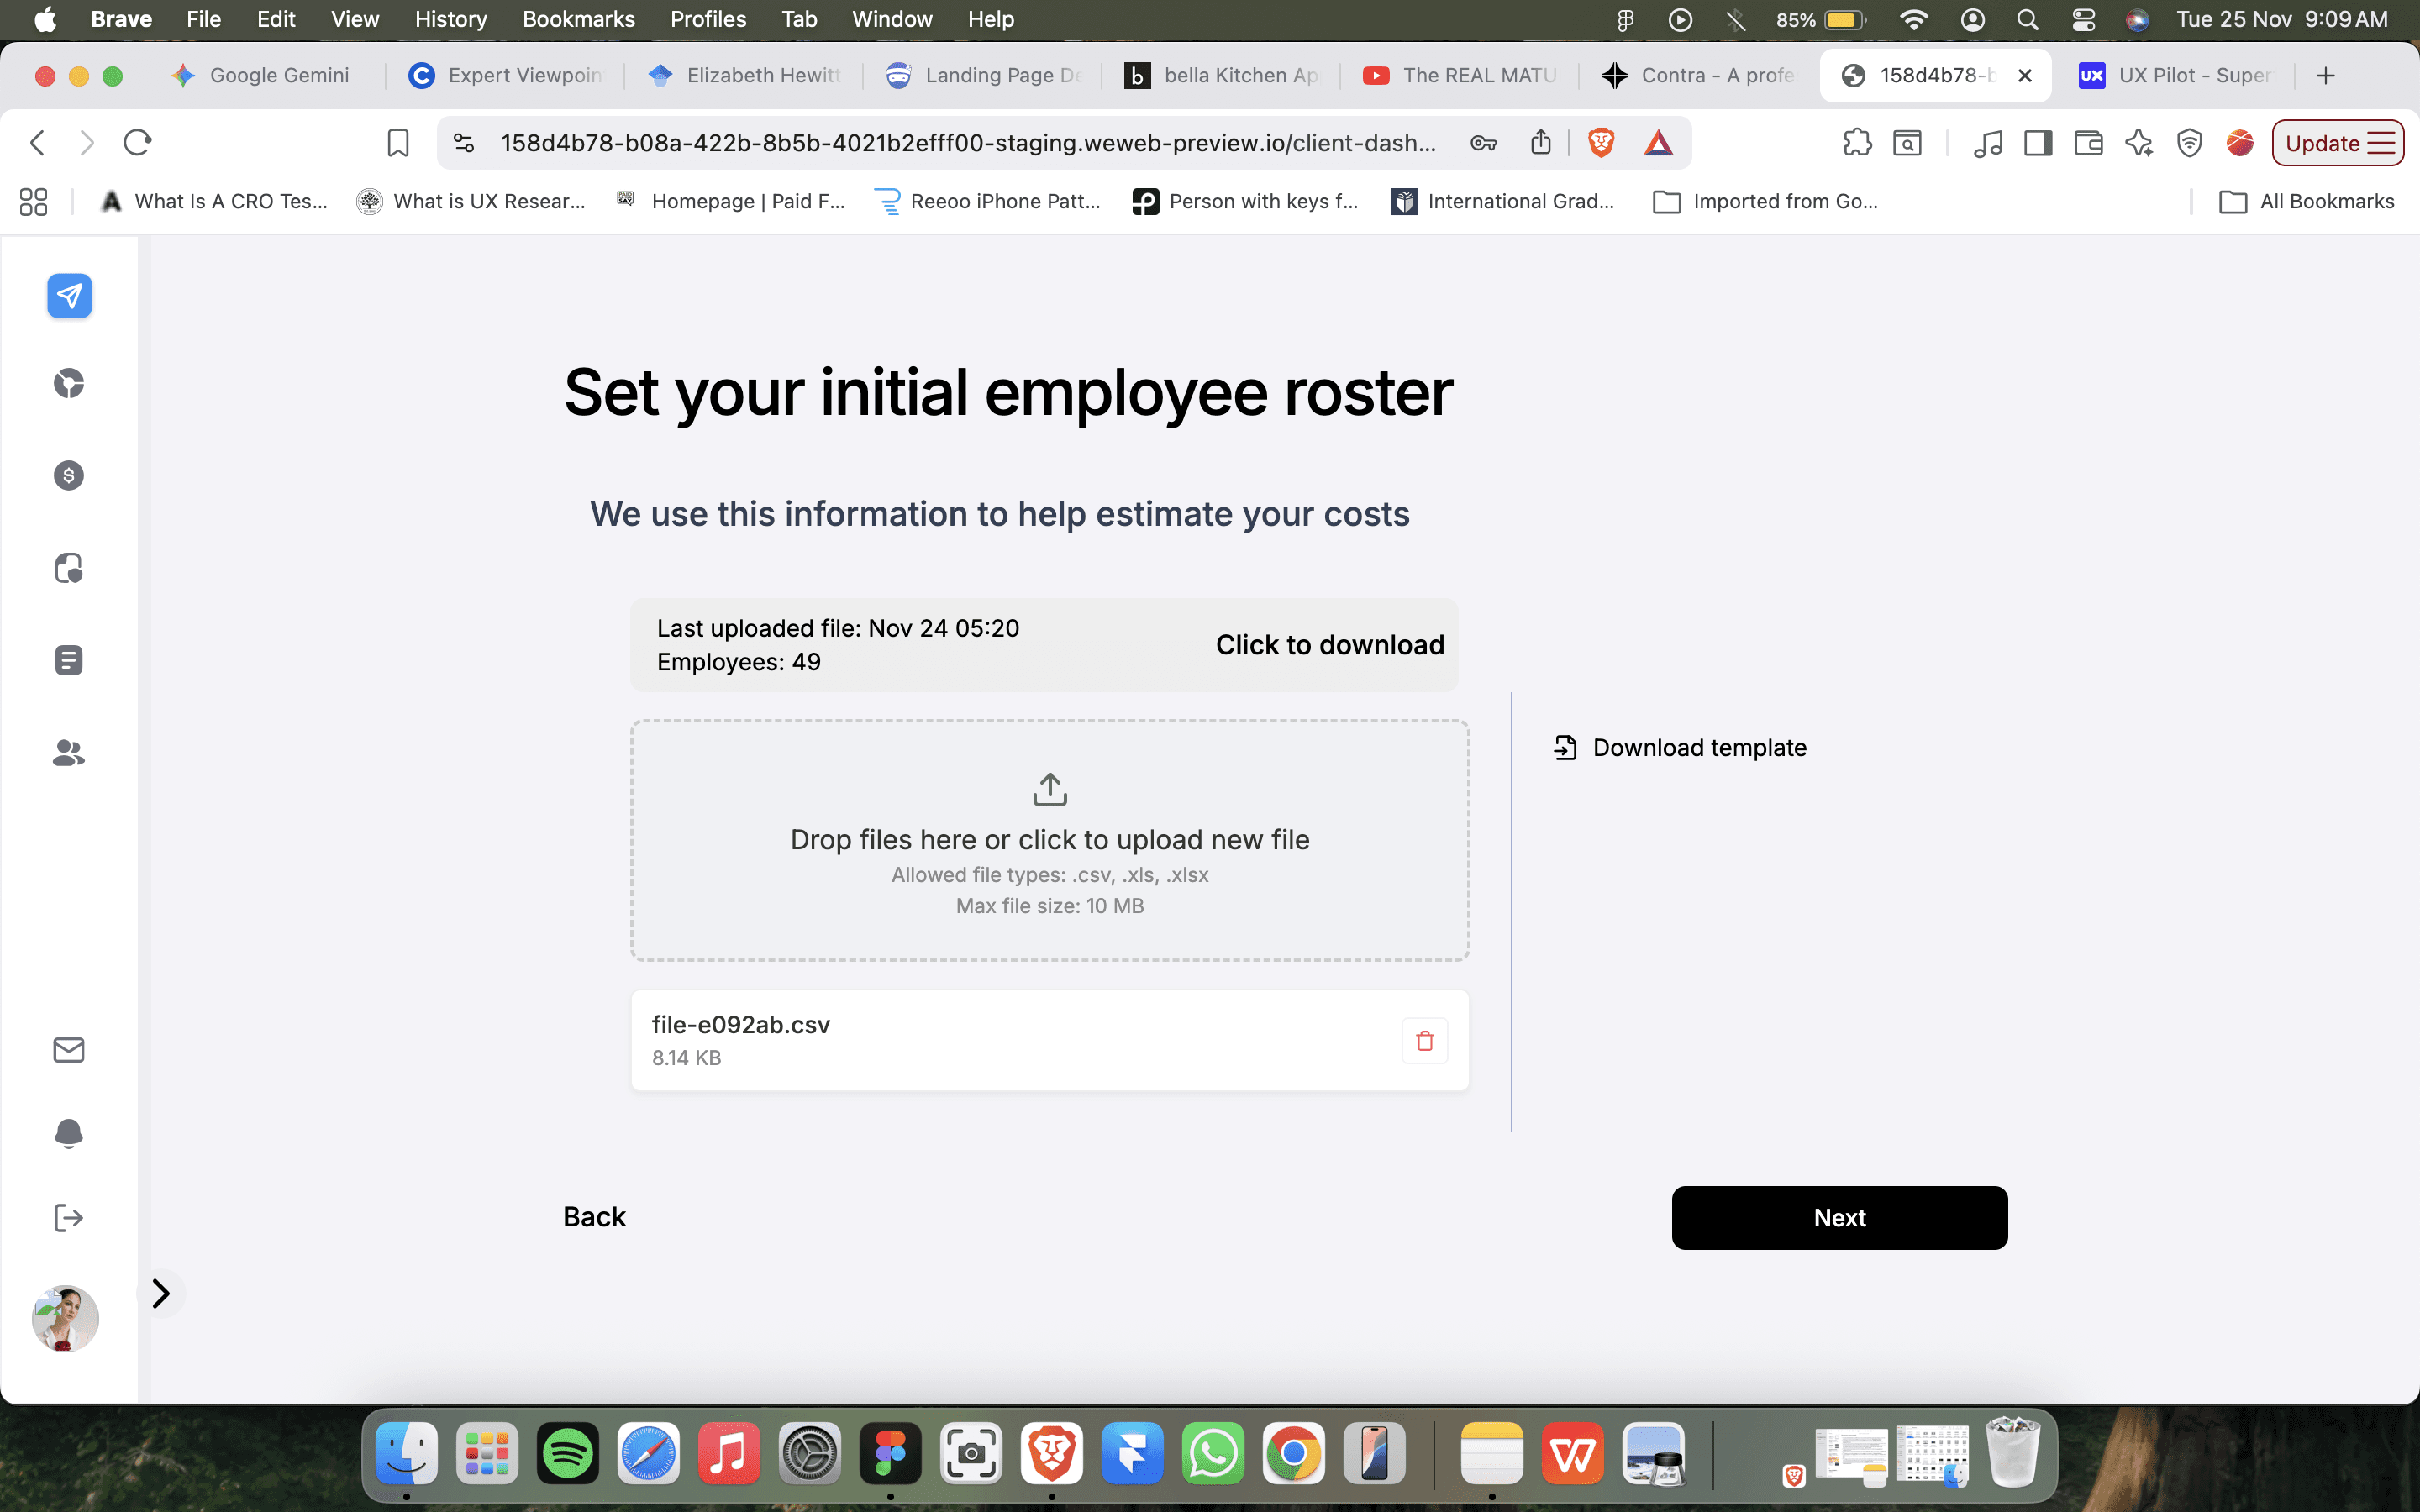Go Back to the previous step

pos(594,1217)
